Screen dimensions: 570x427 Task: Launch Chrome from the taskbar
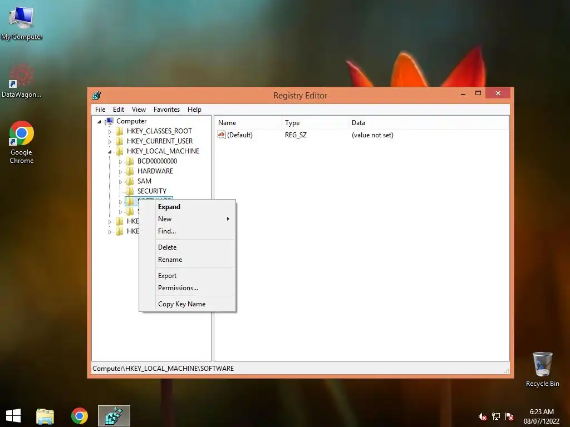click(80, 416)
